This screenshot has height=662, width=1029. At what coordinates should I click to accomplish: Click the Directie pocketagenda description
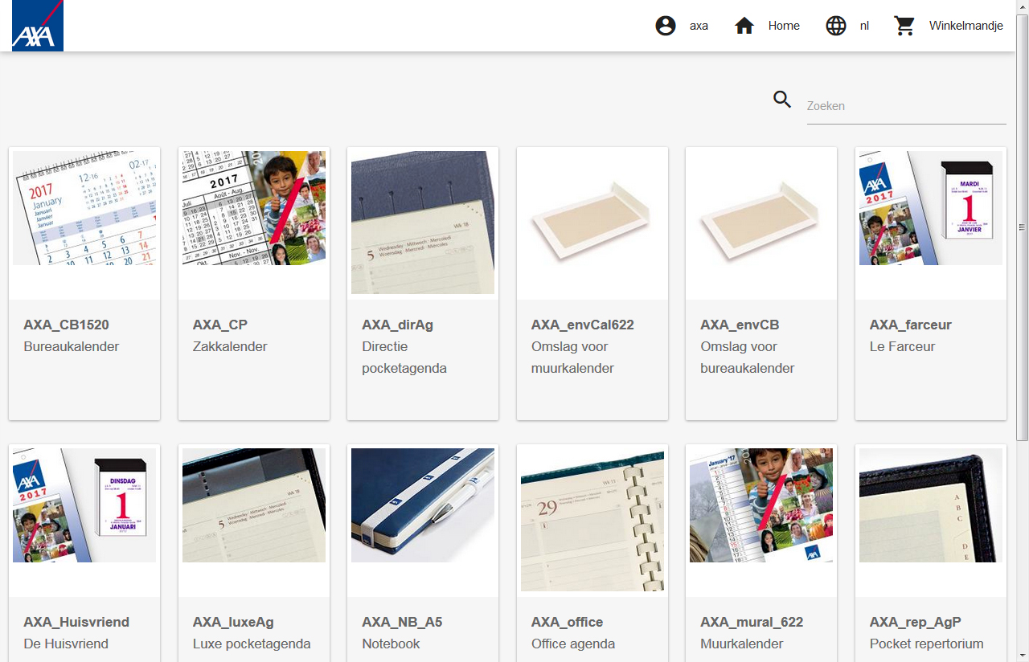[x=404, y=358]
